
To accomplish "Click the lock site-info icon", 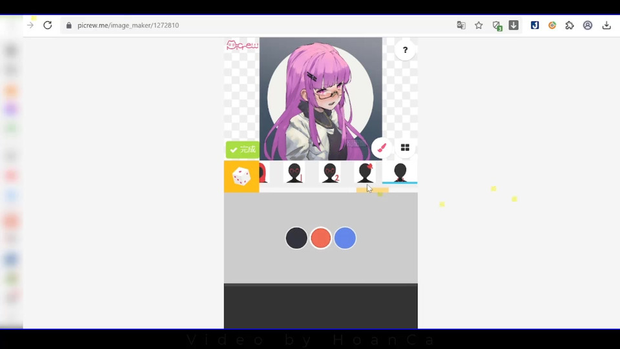I will pyautogui.click(x=69, y=25).
